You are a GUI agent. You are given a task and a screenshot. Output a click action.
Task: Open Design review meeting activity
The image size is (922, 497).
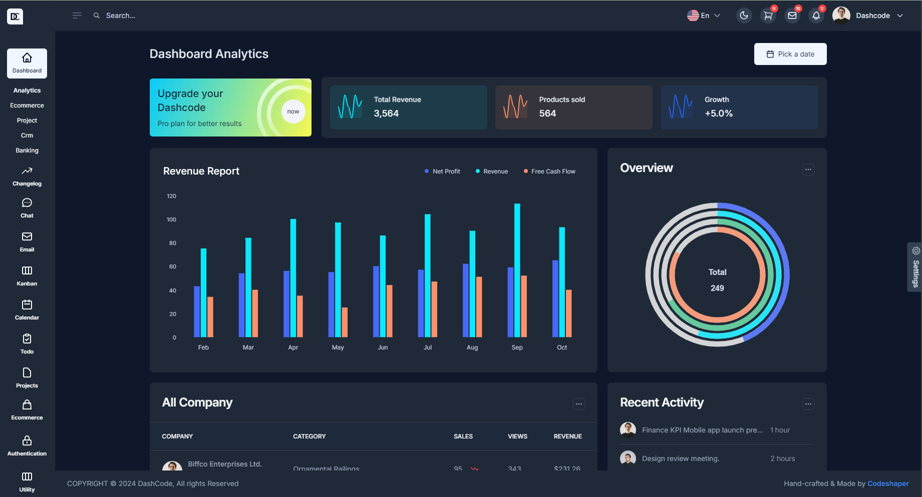pyautogui.click(x=717, y=458)
